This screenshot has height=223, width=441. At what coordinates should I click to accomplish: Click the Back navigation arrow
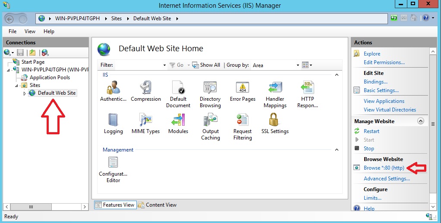point(9,19)
